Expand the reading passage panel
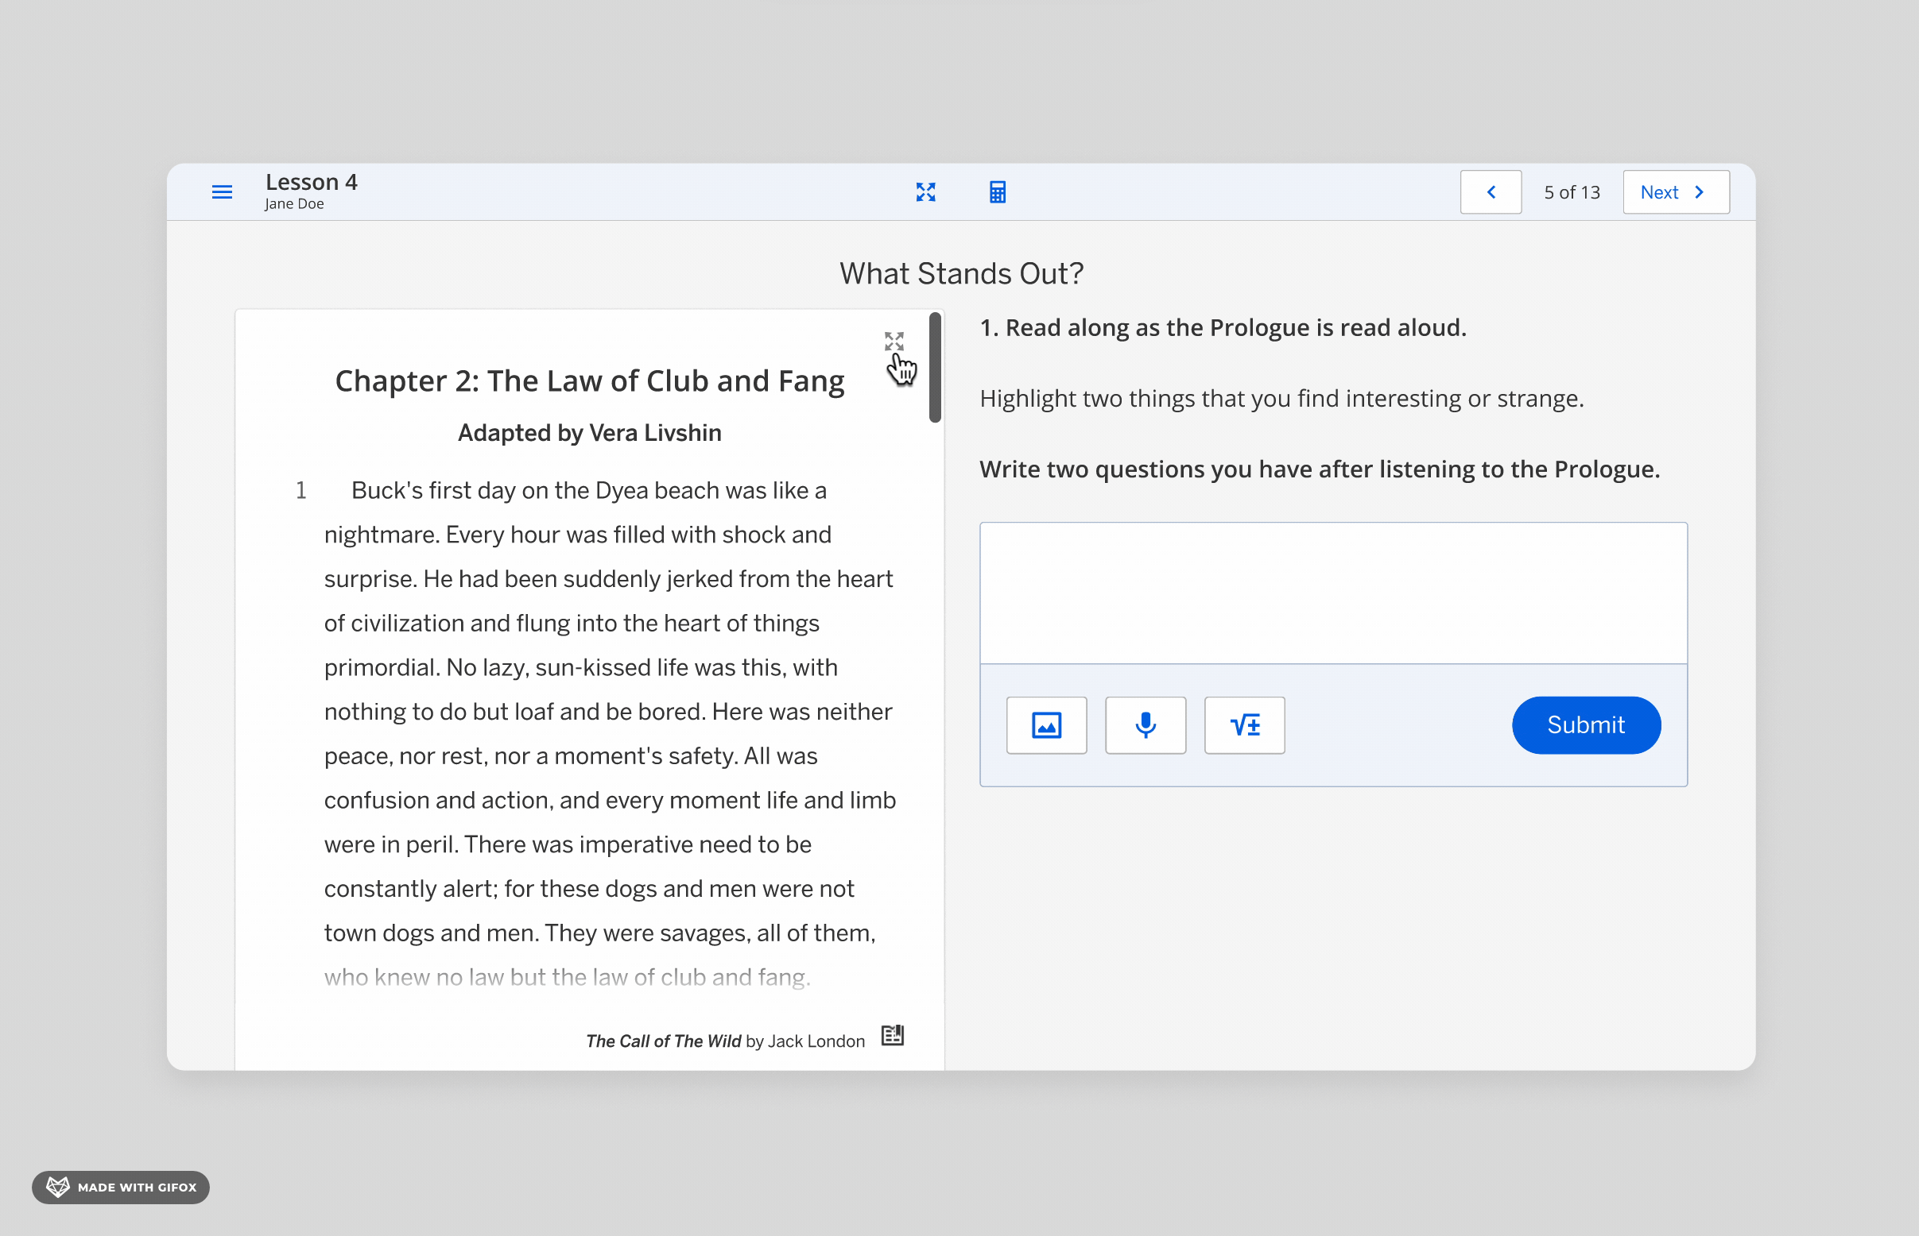This screenshot has height=1236, width=1919. tap(894, 341)
